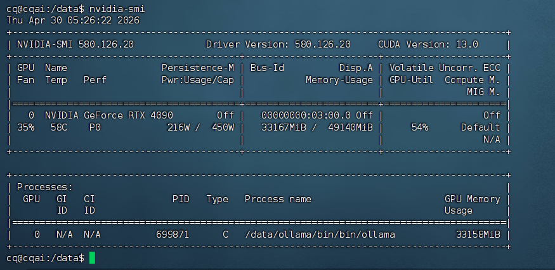Click the final cq@cqai:/data$ prompt

[45, 259]
